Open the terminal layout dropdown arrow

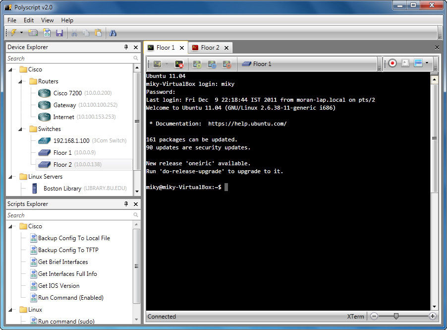point(427,64)
